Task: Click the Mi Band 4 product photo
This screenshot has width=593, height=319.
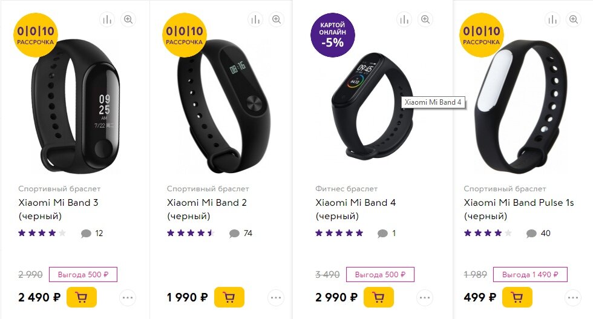Action: pyautogui.click(x=373, y=107)
